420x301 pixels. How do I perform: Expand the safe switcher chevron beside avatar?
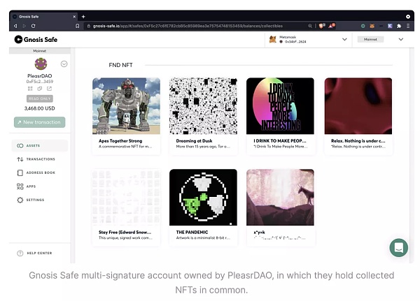coord(64,64)
